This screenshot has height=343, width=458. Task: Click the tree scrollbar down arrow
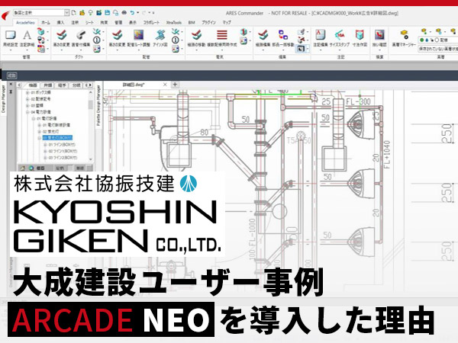point(91,159)
